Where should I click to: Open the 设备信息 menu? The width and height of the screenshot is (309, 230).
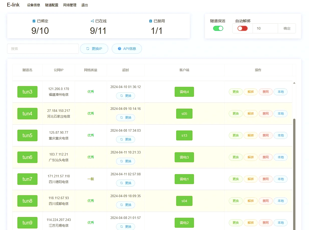33,5
